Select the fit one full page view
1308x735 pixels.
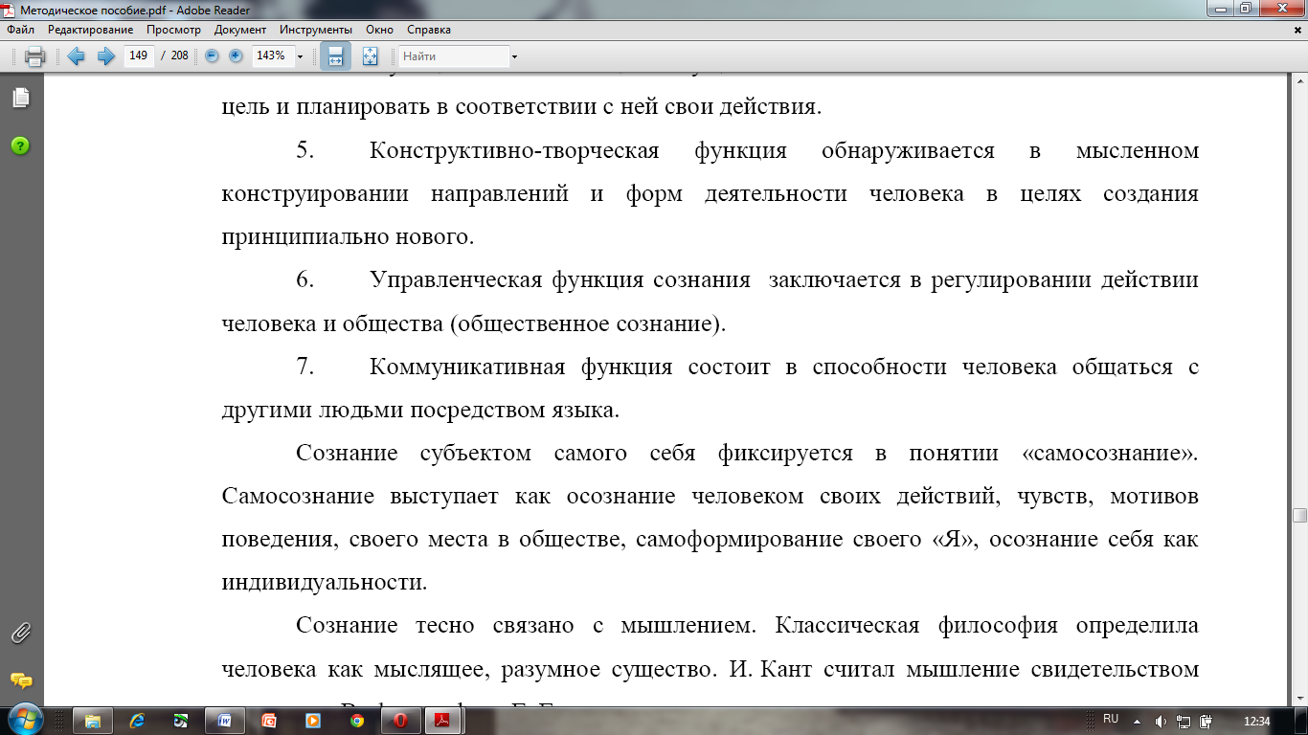coord(371,56)
